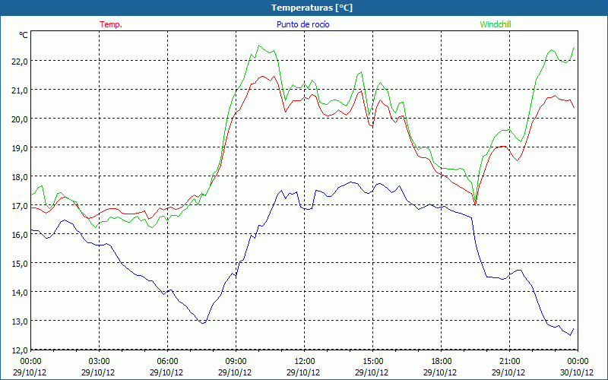Click the 15,0 value on the temperature axis
608x380 pixels.
point(20,264)
